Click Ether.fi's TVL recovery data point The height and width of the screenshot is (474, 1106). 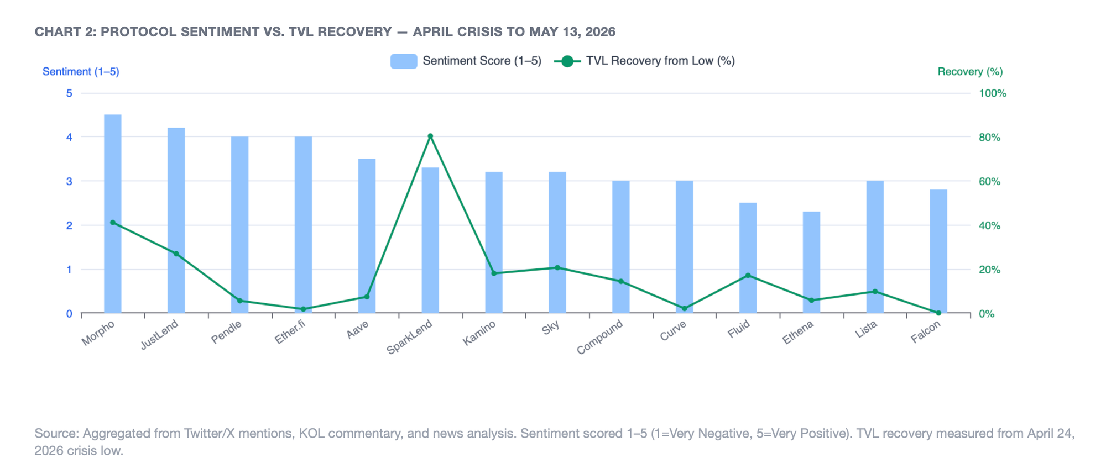click(x=303, y=309)
